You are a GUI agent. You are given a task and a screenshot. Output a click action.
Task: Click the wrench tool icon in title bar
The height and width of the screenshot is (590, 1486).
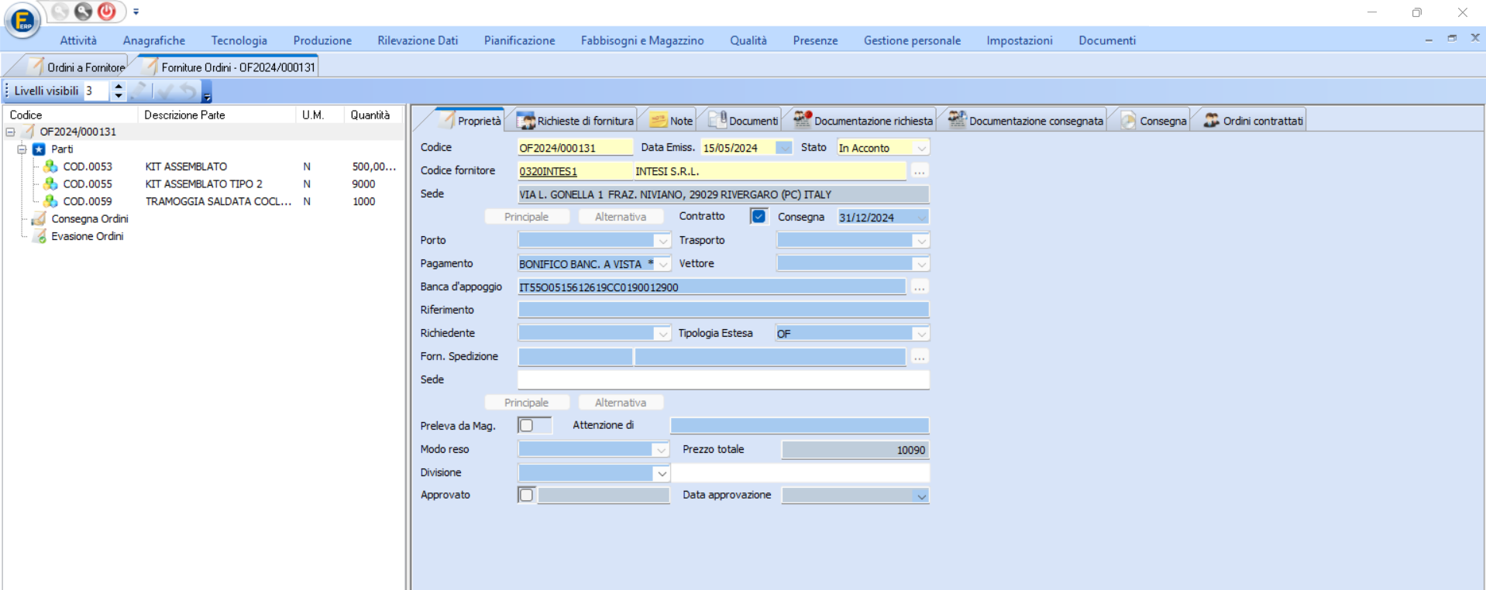coord(83,12)
